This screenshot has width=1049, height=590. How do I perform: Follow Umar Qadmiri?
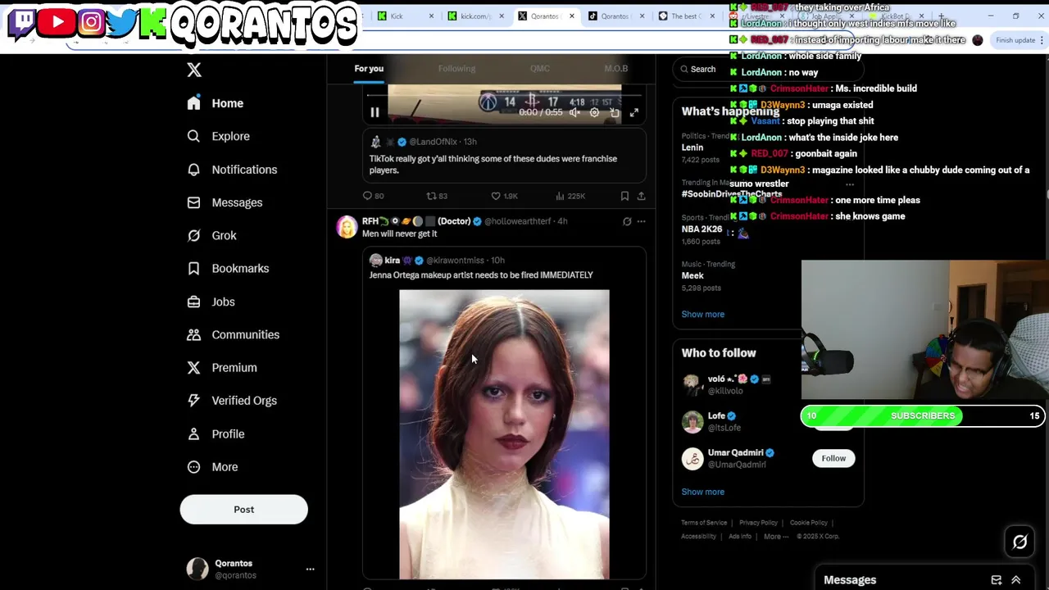click(x=833, y=458)
